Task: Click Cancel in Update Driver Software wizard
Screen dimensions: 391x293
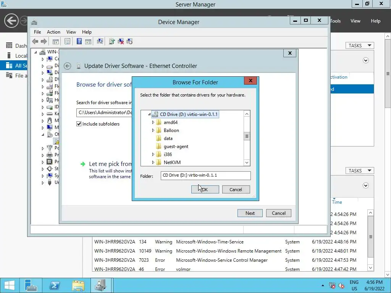Action: click(x=278, y=213)
